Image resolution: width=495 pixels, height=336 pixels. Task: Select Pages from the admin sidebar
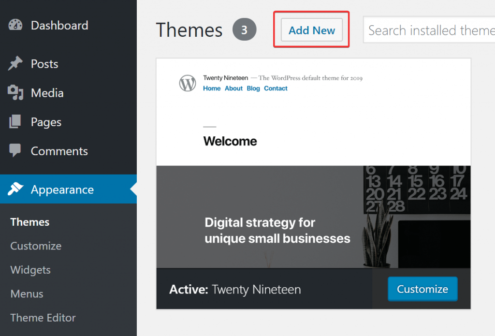[x=46, y=122]
